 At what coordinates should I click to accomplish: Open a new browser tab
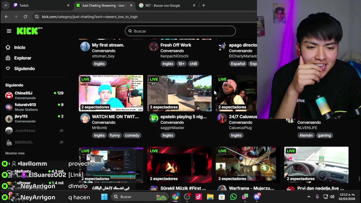coord(203,5)
